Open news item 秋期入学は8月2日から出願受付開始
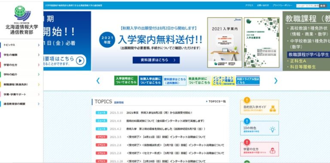This screenshot has width=330, height=163. pos(159,113)
